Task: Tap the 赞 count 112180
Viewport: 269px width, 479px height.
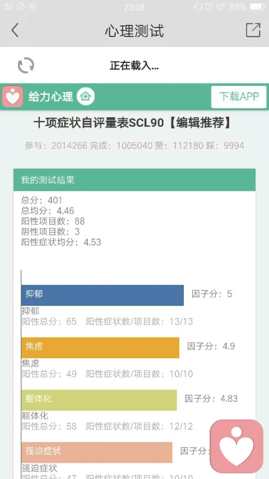Action: pyautogui.click(x=187, y=145)
